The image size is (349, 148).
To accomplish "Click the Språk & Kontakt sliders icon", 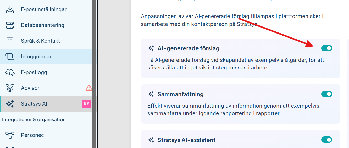I will 10,41.
